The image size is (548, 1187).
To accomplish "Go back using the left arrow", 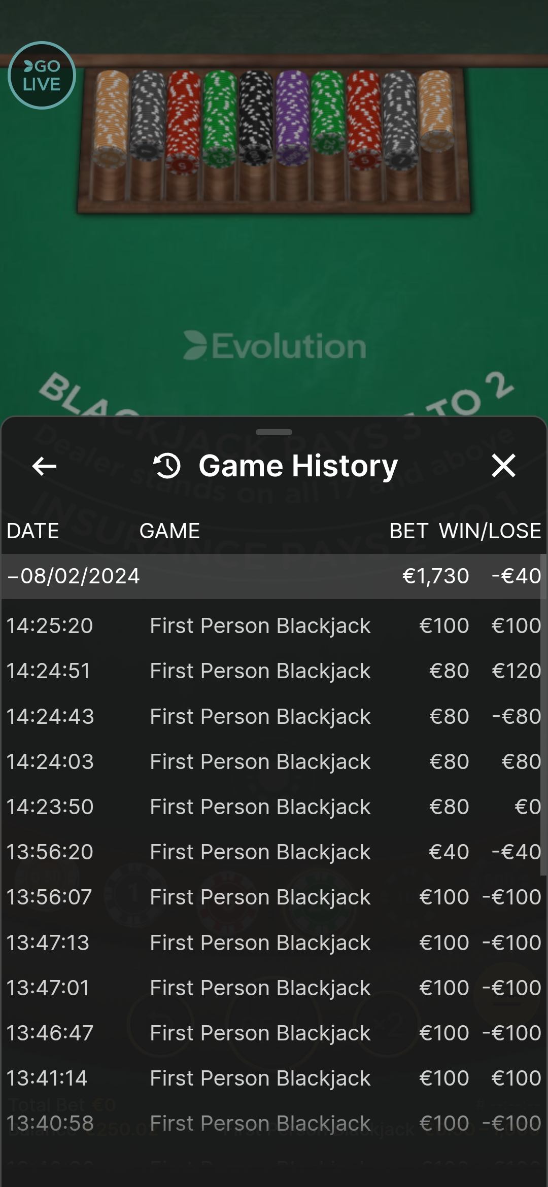I will click(44, 466).
